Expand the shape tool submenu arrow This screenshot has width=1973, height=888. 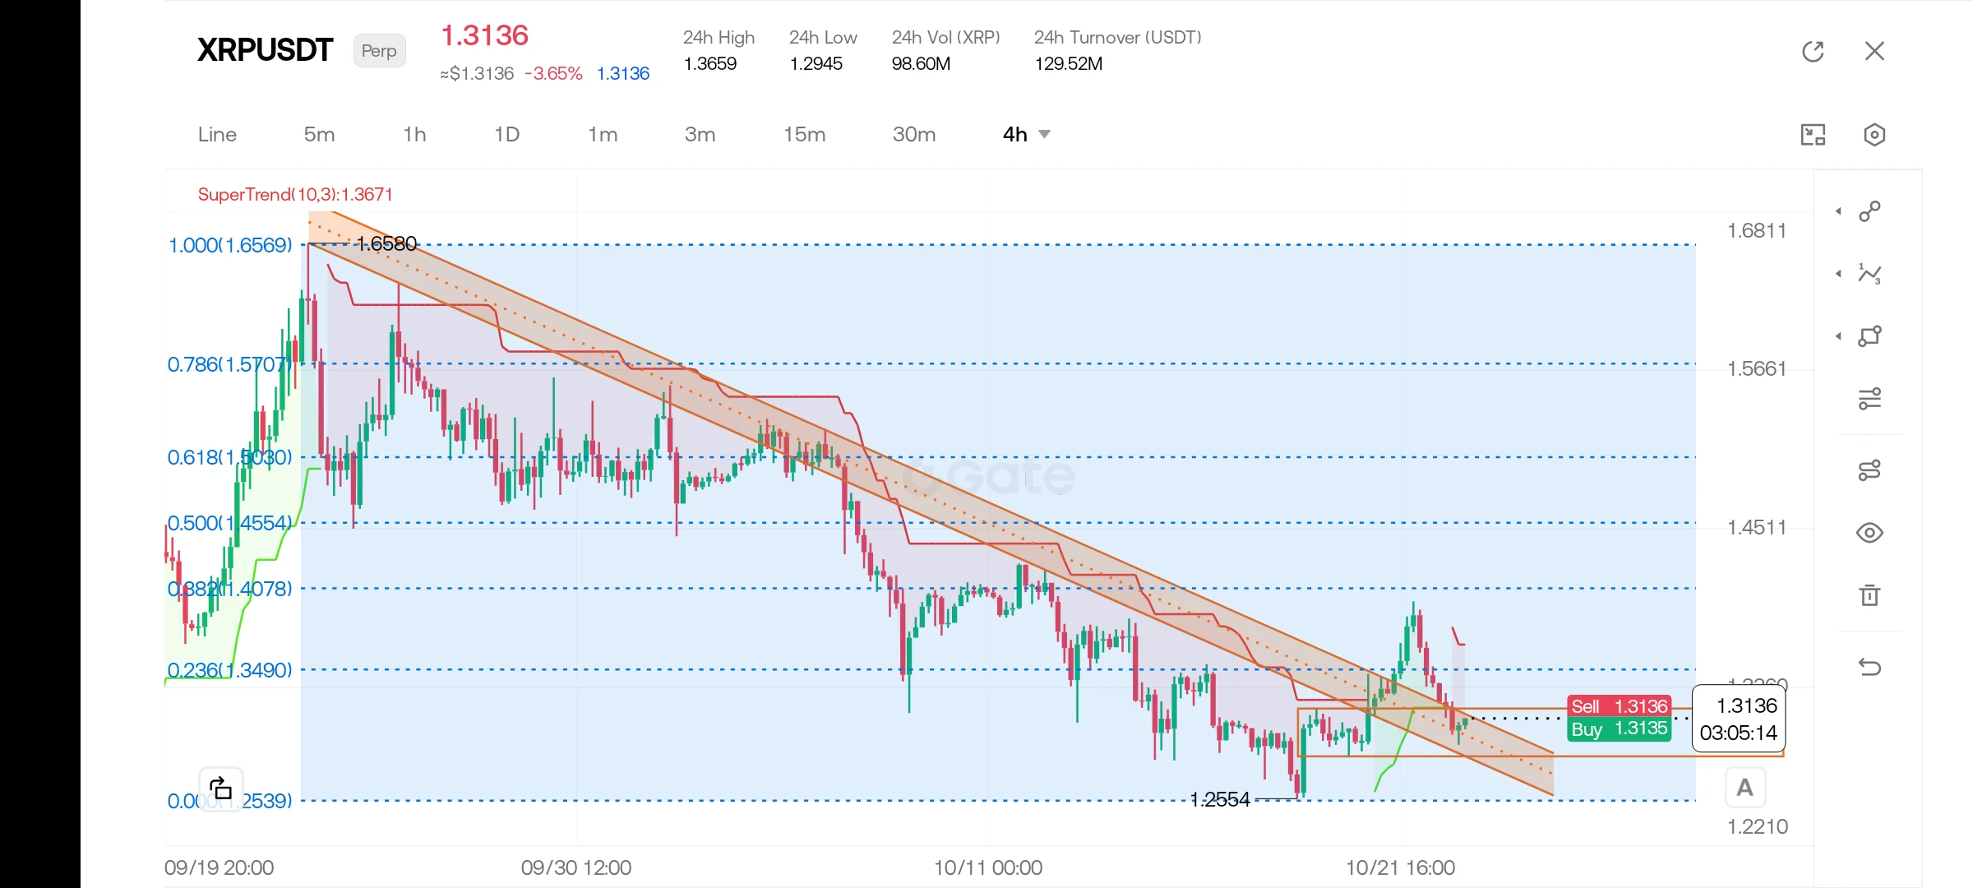tap(1839, 335)
